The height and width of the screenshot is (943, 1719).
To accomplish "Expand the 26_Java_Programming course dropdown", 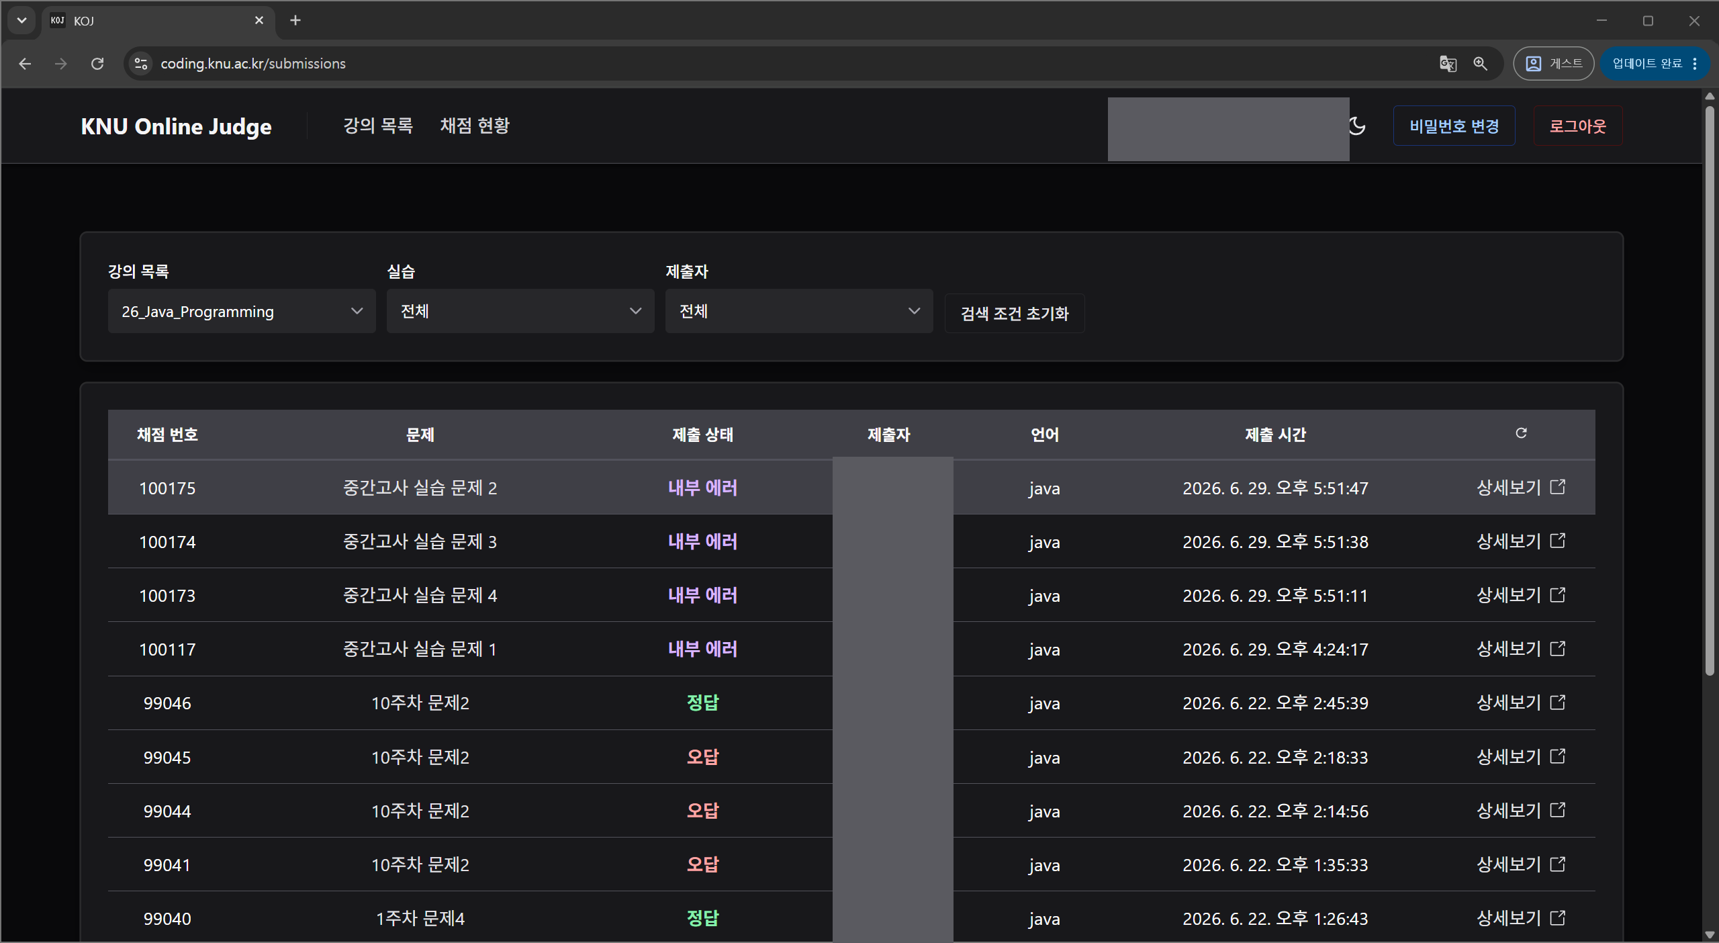I will click(242, 311).
